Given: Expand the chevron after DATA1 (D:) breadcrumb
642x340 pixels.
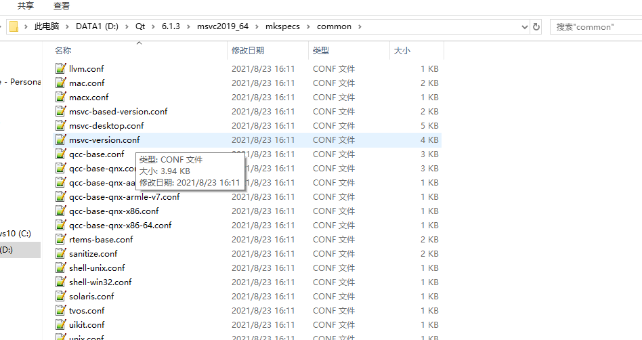Looking at the screenshot, I should [x=127, y=26].
